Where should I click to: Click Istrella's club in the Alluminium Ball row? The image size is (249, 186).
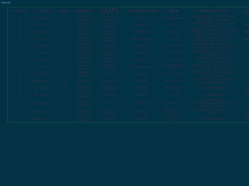[43, 67]
